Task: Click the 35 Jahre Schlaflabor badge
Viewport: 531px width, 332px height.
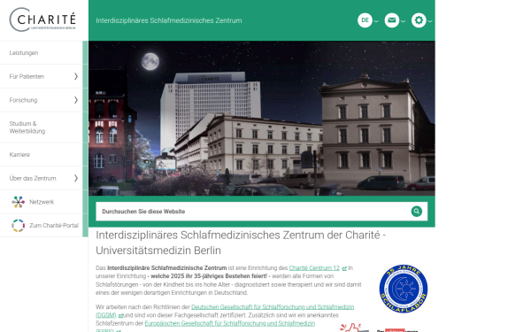Action: [404, 289]
